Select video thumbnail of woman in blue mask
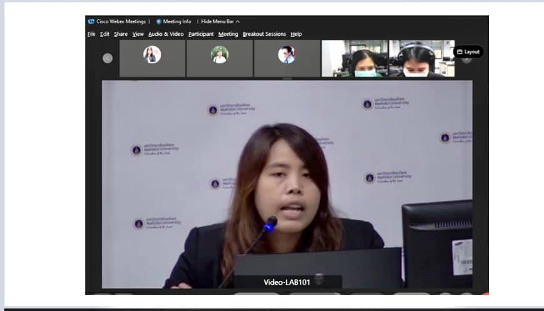544x311 pixels. click(x=355, y=58)
